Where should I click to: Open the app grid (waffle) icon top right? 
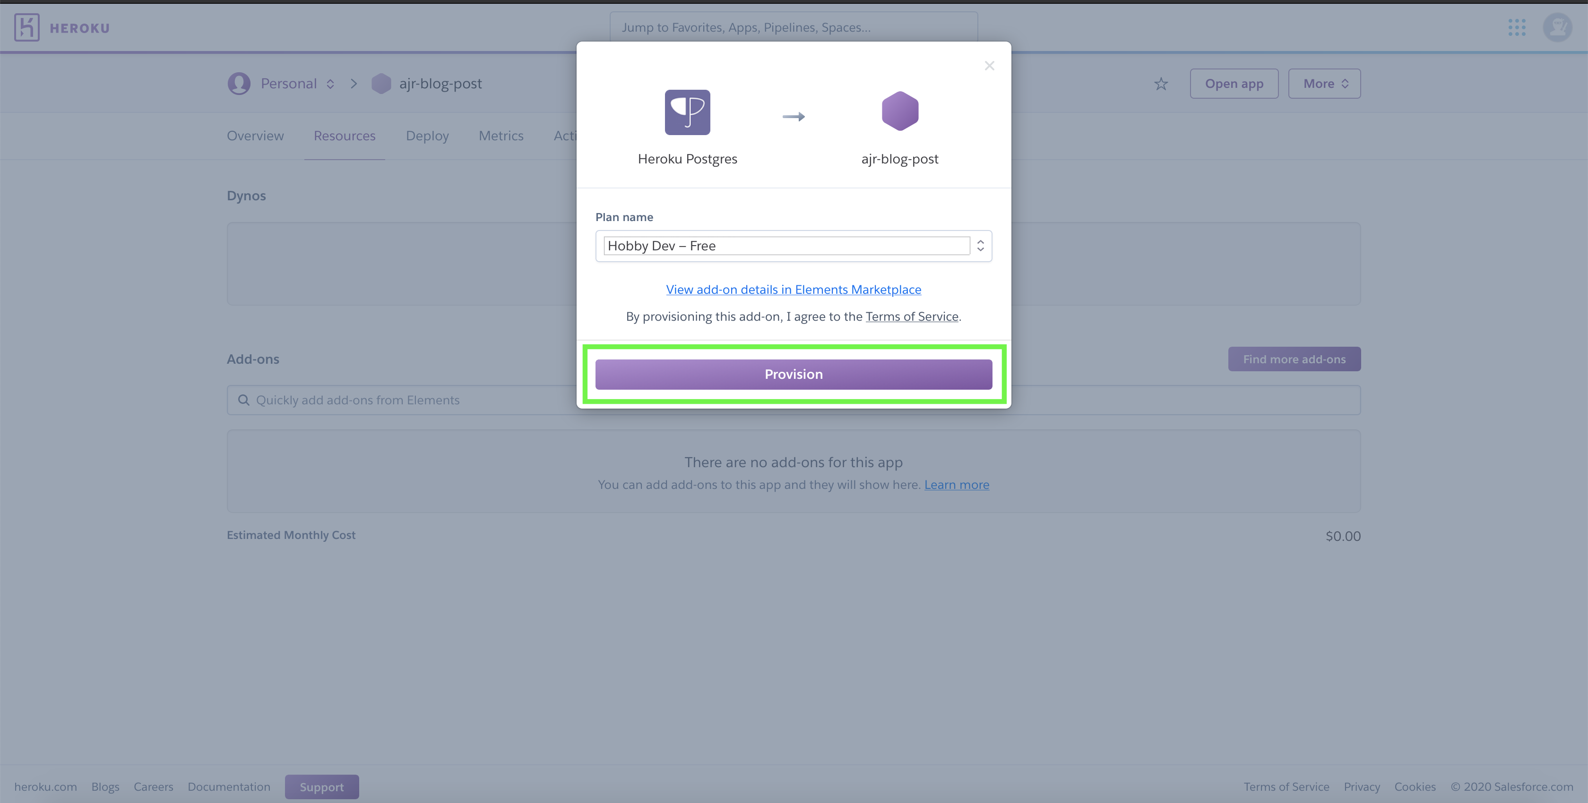1518,27
